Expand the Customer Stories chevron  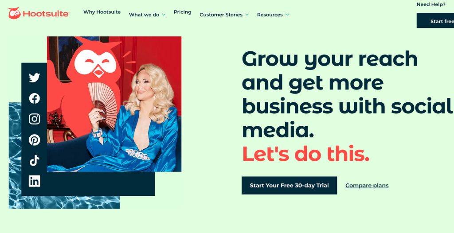247,15
